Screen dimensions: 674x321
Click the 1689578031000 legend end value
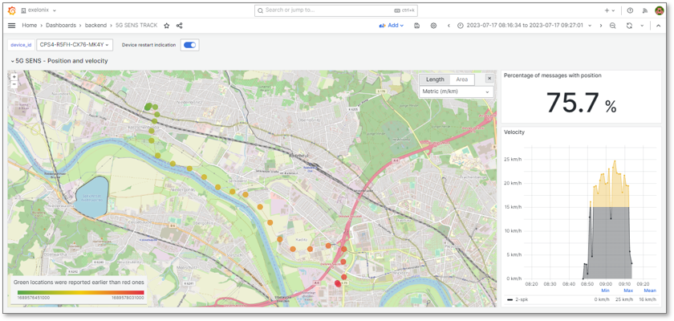[128, 298]
